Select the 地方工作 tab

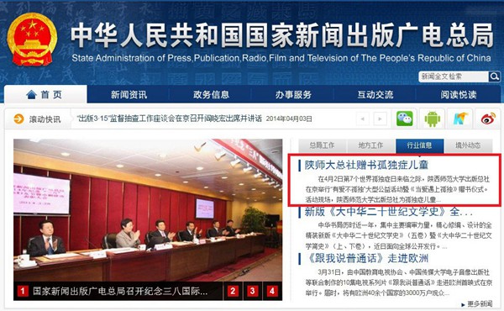point(371,145)
